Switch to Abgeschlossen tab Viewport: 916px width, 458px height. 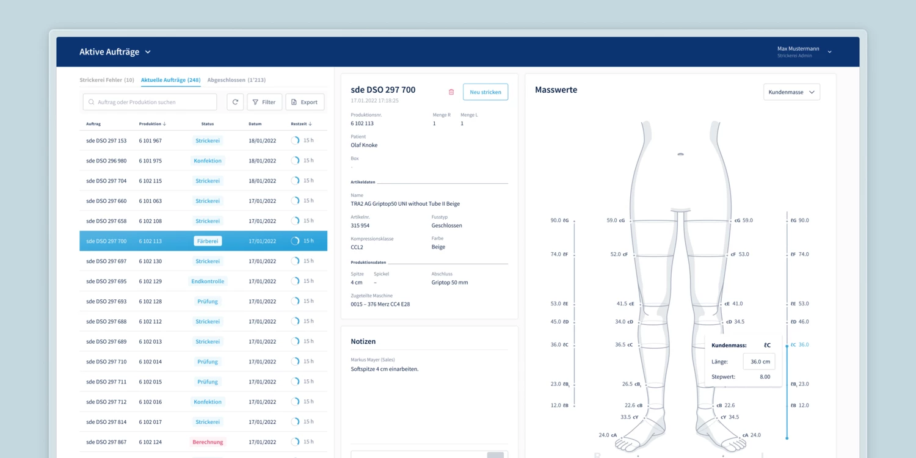click(236, 80)
